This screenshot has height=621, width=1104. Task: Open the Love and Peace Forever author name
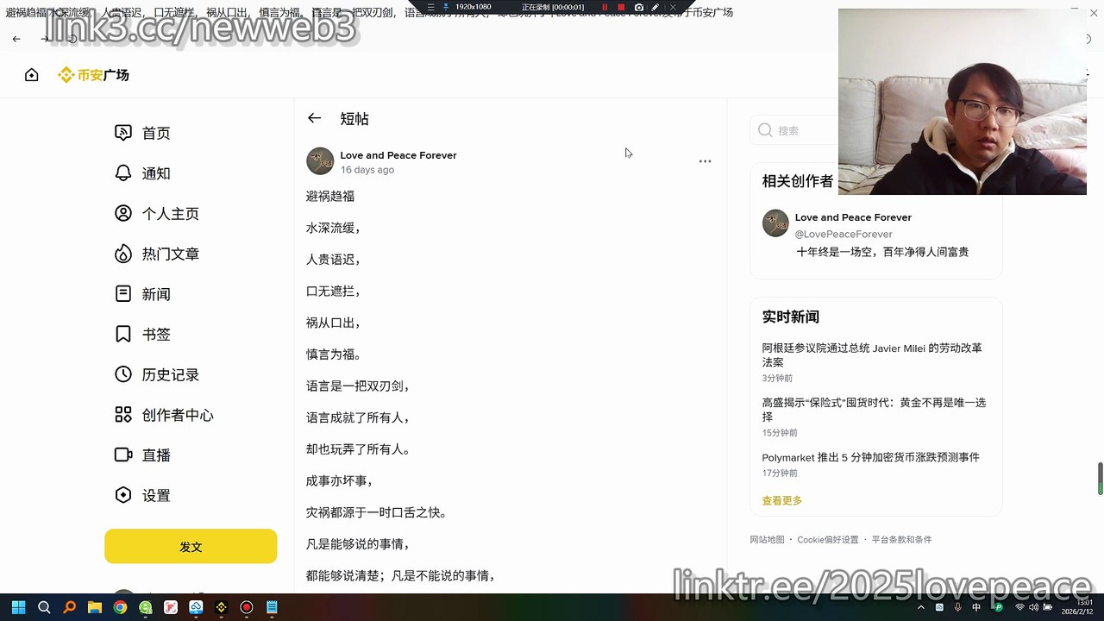398,155
